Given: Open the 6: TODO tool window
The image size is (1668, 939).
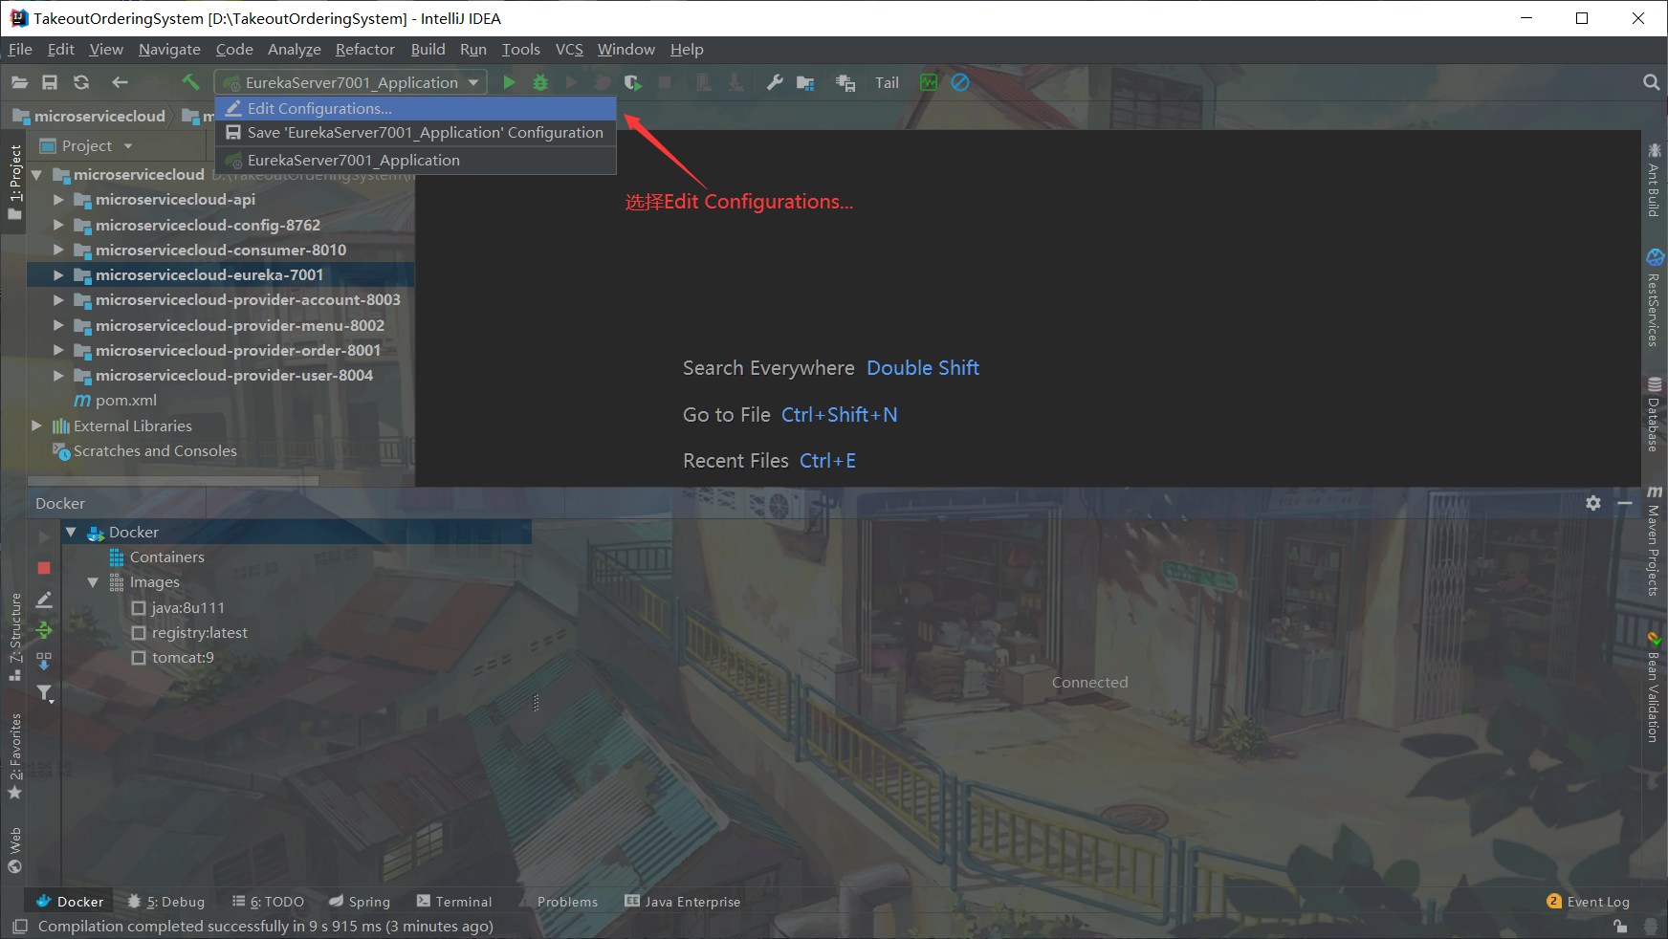Looking at the screenshot, I should pos(276,901).
